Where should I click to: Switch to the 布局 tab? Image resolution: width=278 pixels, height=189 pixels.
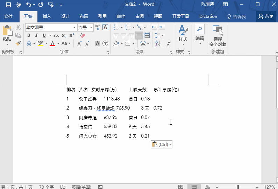[x=84, y=16]
